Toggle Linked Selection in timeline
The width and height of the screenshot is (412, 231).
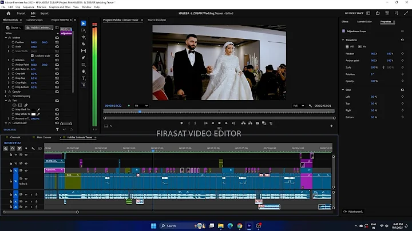coord(19,148)
